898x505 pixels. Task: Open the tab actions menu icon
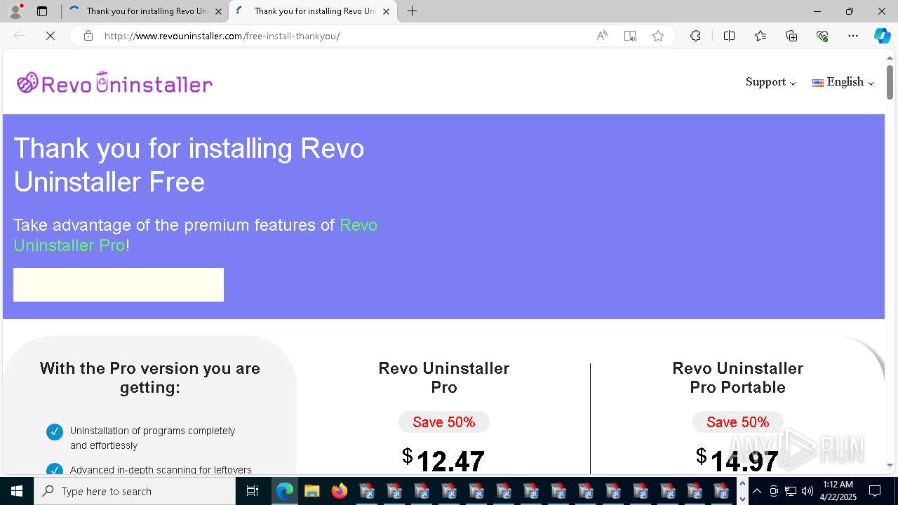42,11
